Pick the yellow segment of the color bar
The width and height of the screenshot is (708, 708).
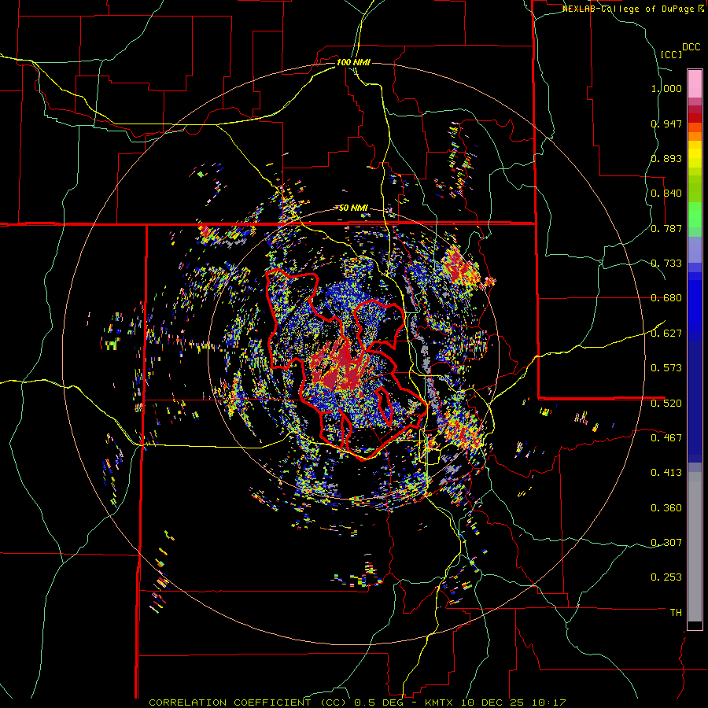click(695, 155)
